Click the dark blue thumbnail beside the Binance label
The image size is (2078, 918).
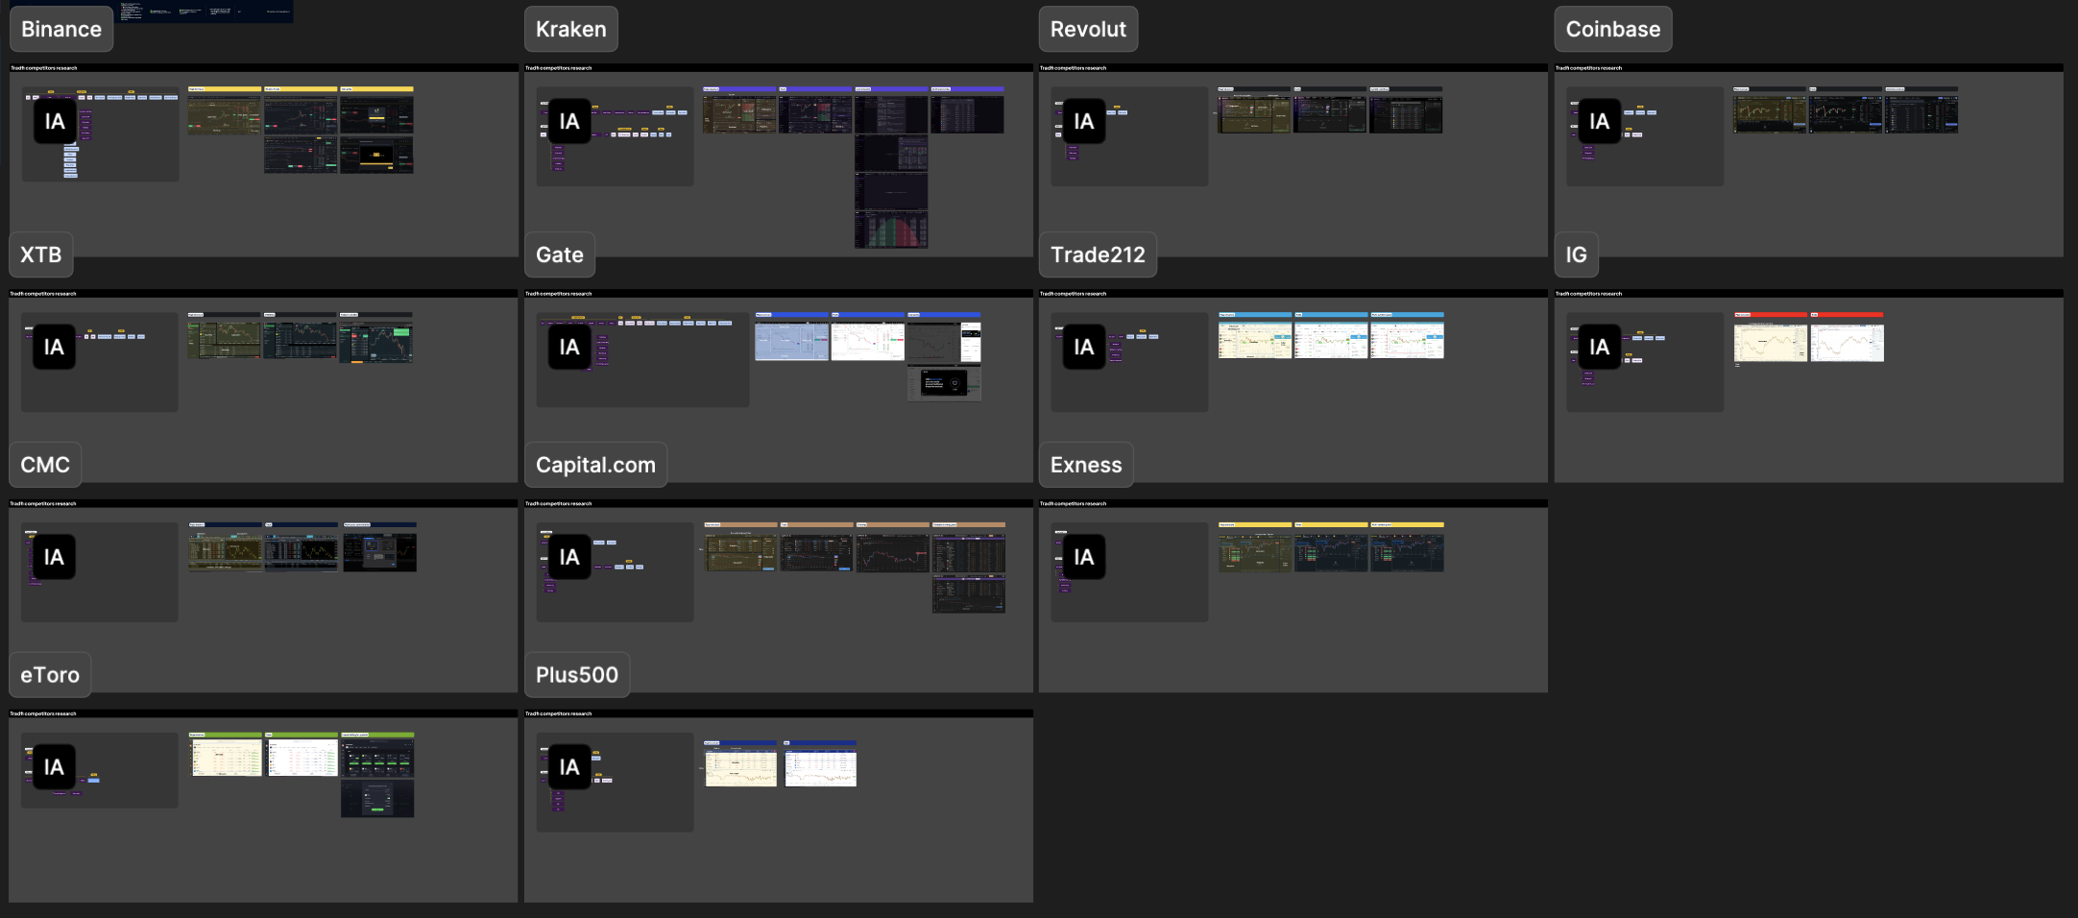point(205,12)
